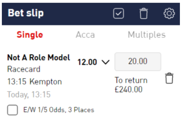Switch to the Acca tab
Viewport: 183px width, 121px height.
(85, 35)
